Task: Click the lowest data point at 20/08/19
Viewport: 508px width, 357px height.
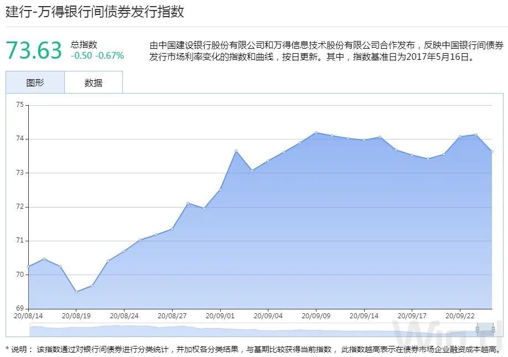Action: pyautogui.click(x=76, y=292)
